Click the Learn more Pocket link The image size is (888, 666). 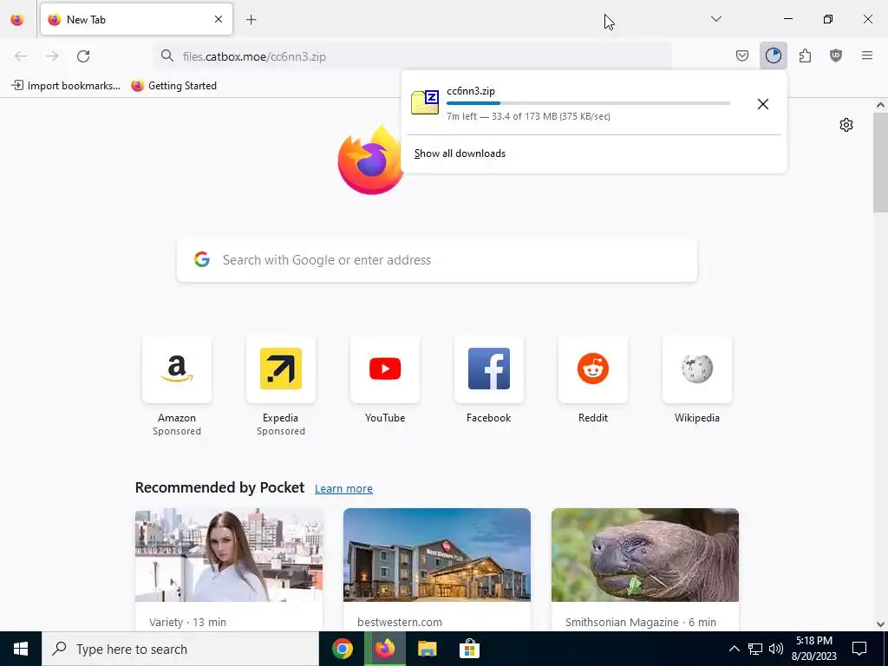343,489
